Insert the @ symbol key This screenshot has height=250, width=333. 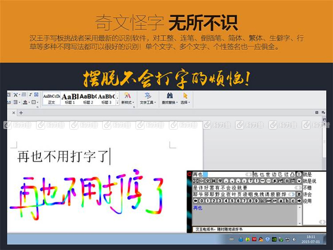coord(263,201)
